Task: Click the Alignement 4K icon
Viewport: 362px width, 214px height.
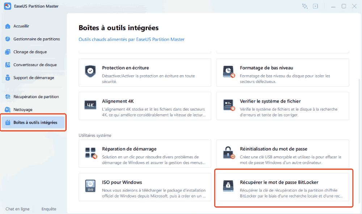Action: tap(90, 105)
